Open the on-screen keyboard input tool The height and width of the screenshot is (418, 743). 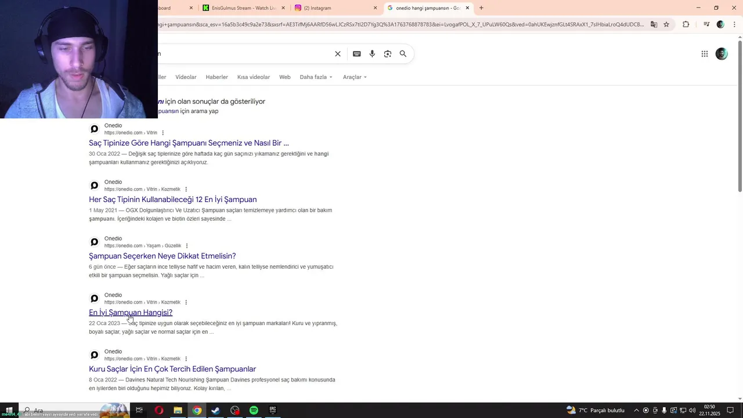click(x=356, y=54)
